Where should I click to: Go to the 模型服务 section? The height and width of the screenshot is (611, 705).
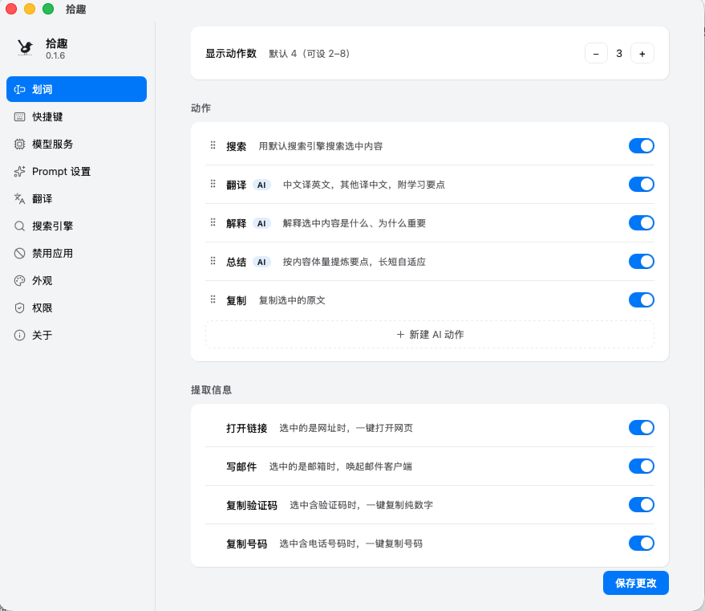click(76, 144)
